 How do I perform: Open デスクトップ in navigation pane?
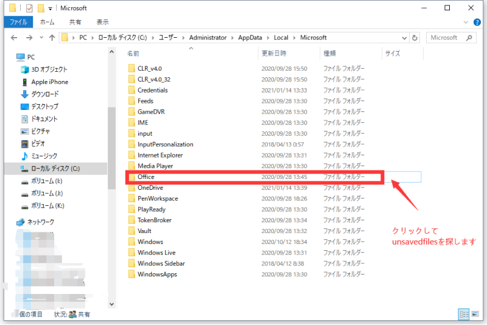(x=40, y=107)
